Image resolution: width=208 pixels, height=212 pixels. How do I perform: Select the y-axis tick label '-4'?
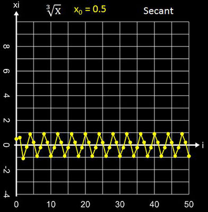pos(6,195)
